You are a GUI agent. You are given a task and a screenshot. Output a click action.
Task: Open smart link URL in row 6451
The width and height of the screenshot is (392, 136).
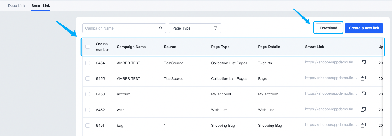[x=331, y=125]
